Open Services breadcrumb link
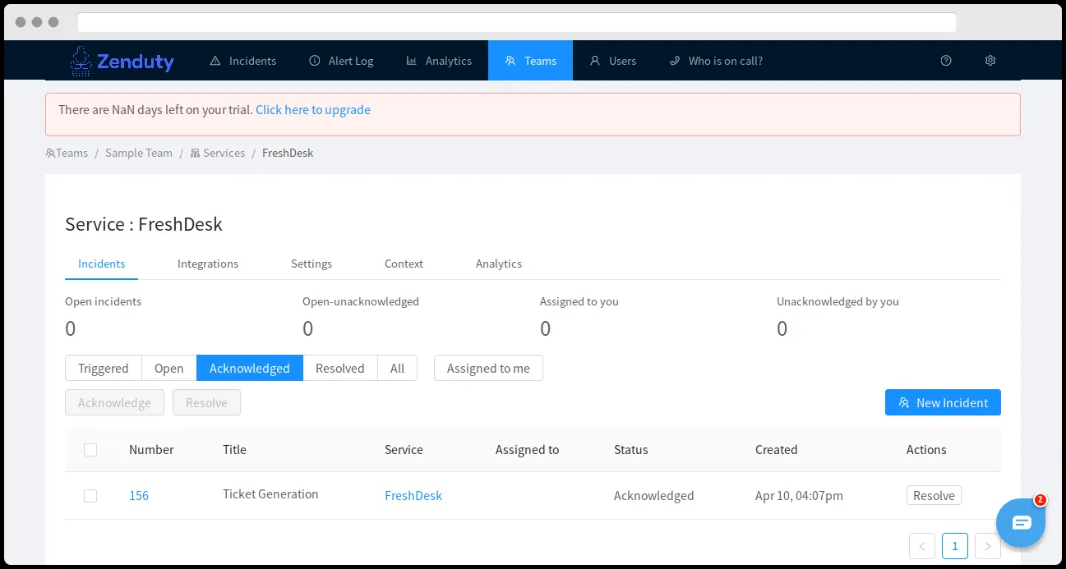 [218, 153]
